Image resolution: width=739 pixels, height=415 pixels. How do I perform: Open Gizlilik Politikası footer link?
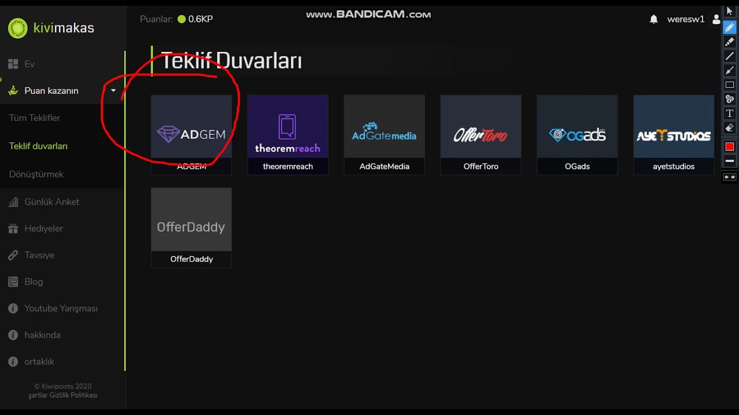coord(73,395)
